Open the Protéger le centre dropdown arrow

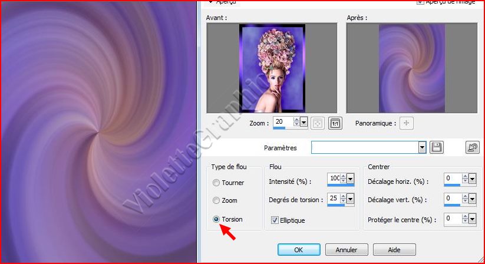pyautogui.click(x=473, y=219)
